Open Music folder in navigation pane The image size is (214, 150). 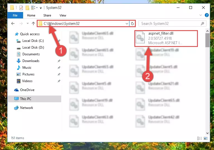coord(27,68)
